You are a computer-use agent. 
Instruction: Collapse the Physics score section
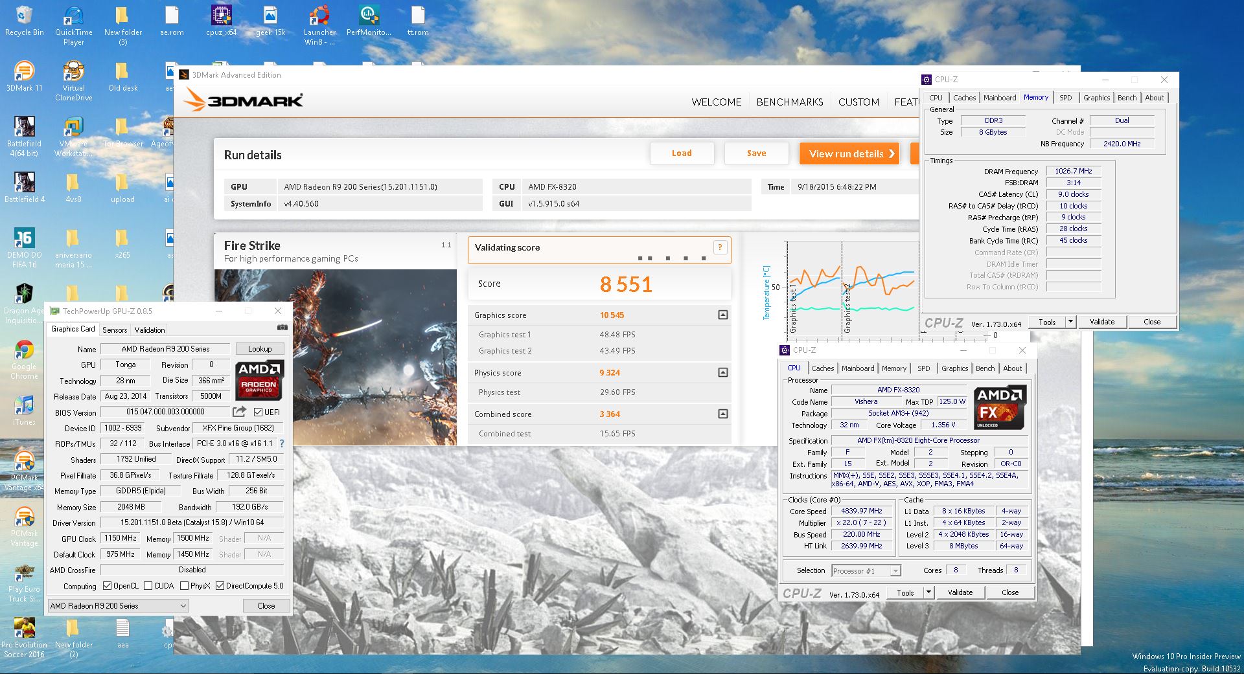pyautogui.click(x=723, y=372)
